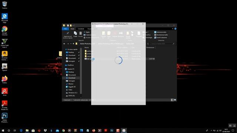
Task: Switch to large icons view in status bar
Action: pos(175,100)
